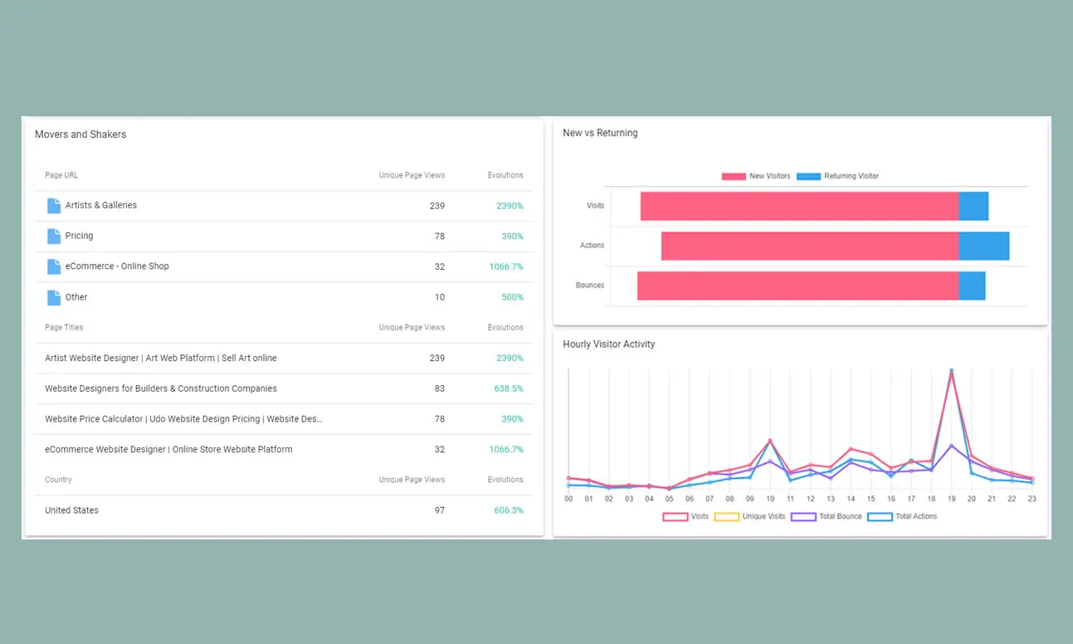Viewport: 1073px width, 644px height.
Task: Toggle Total Actions legend item
Action: [x=902, y=517]
